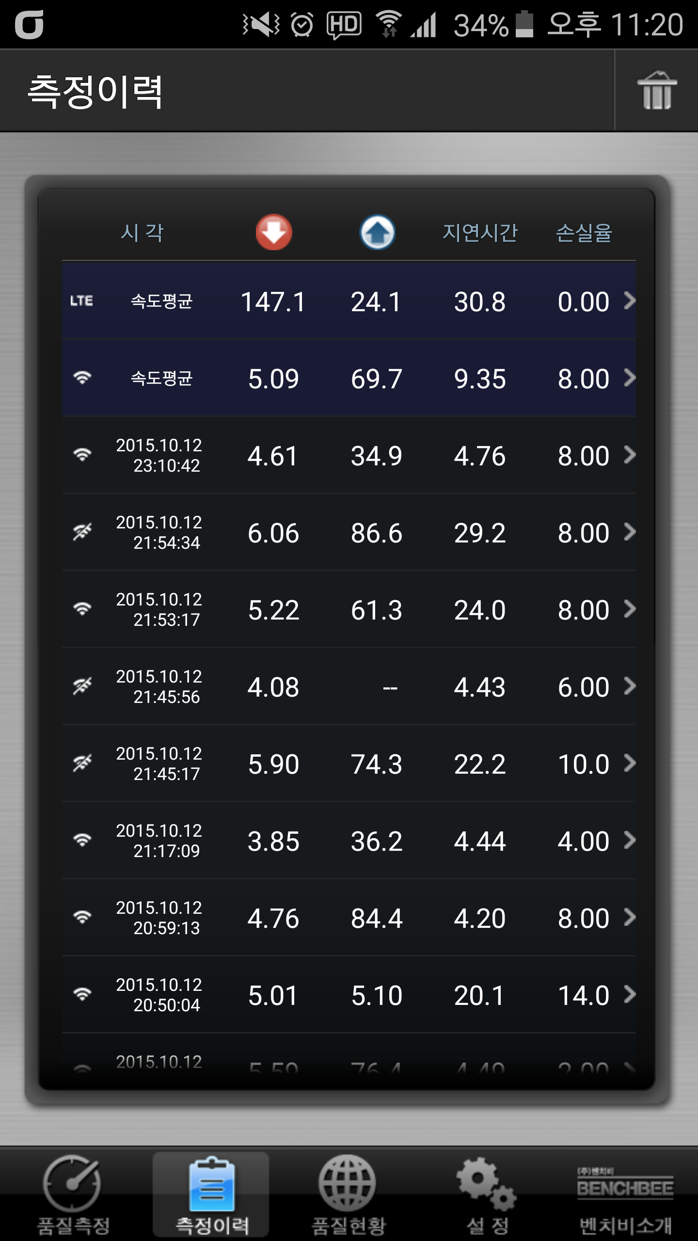This screenshot has height=1241, width=698.
Task: Tap the HD voice status icon
Action: 344,25
